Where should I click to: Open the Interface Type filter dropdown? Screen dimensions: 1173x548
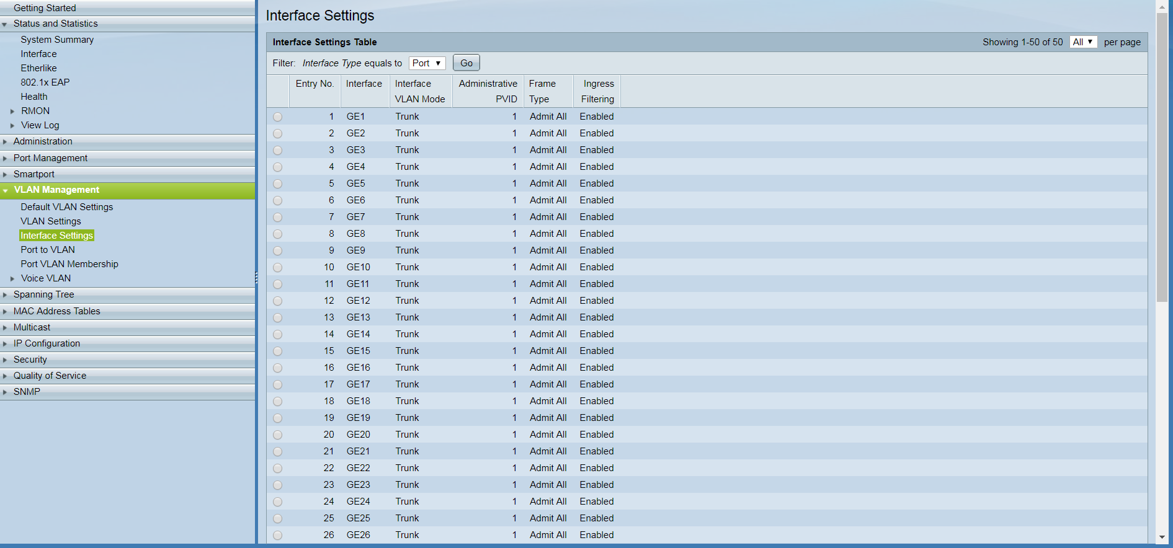click(x=427, y=63)
